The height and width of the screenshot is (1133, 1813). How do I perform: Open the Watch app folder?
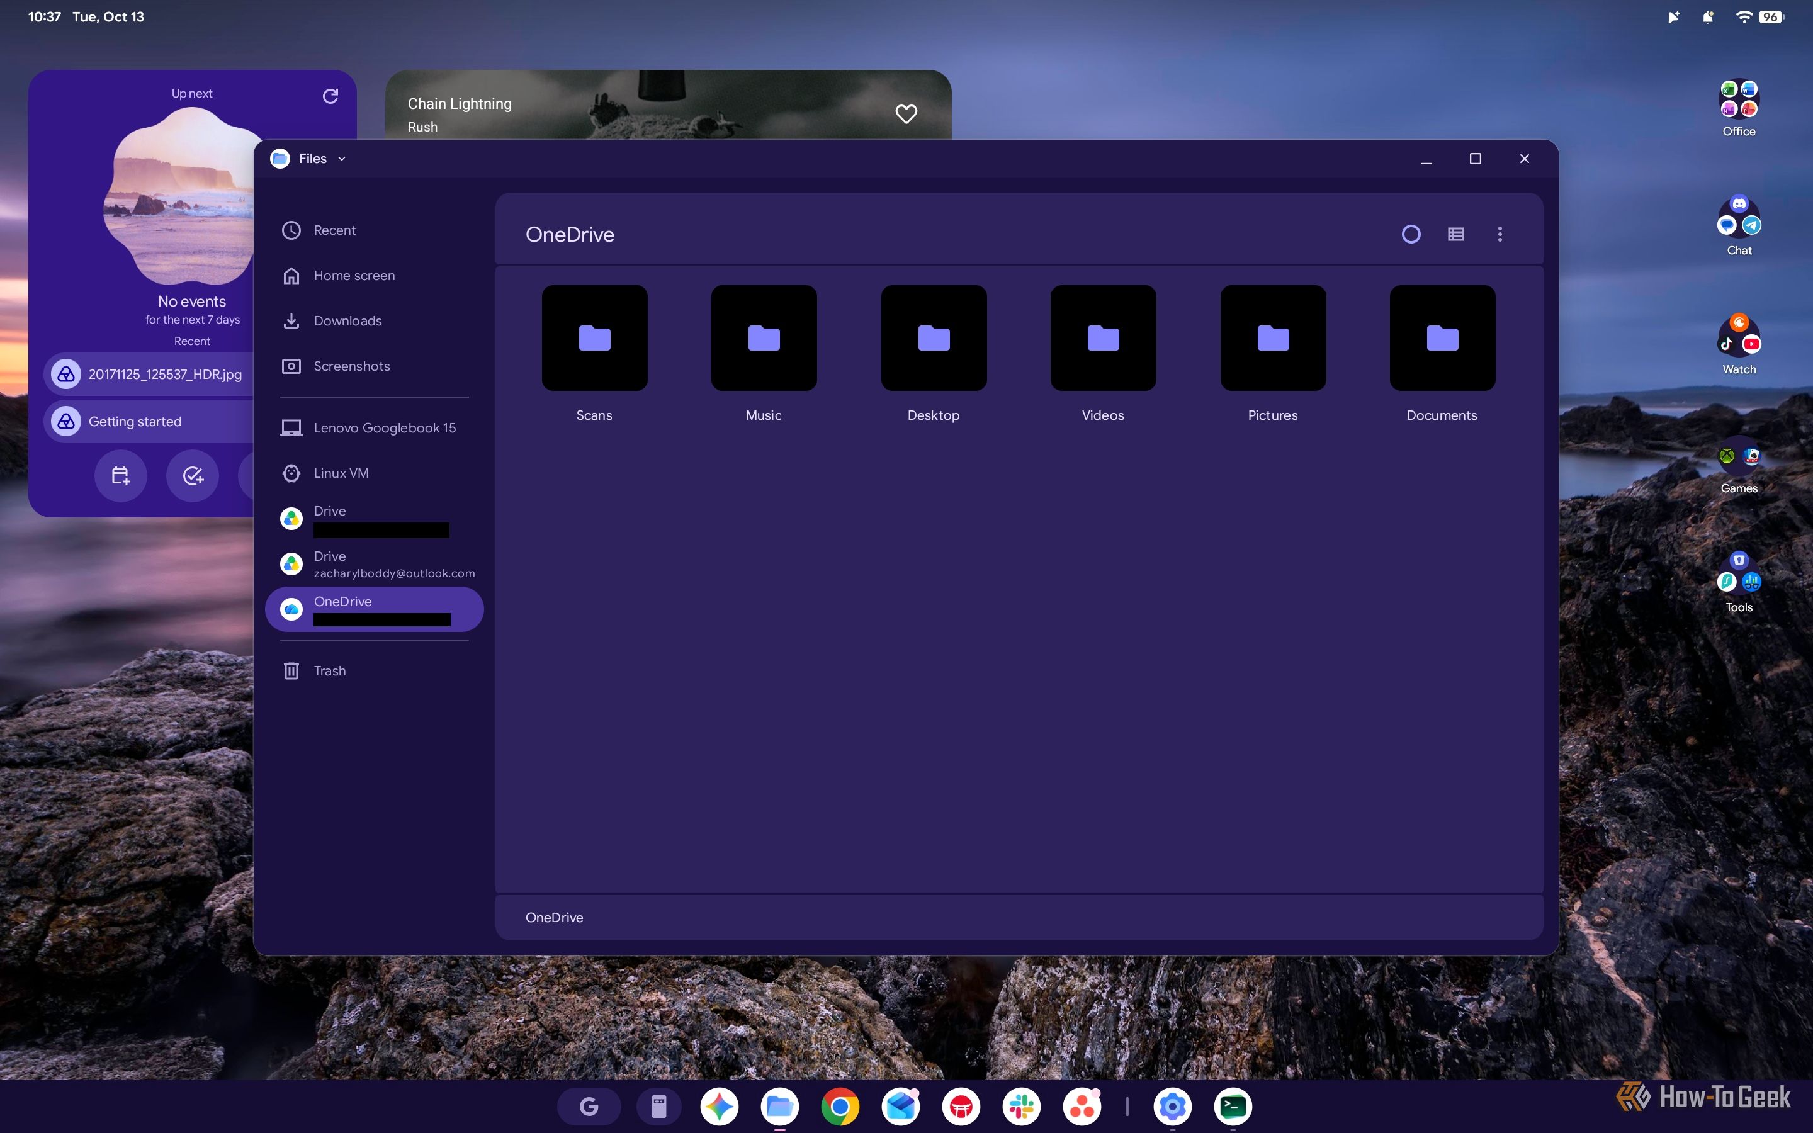1739,345
